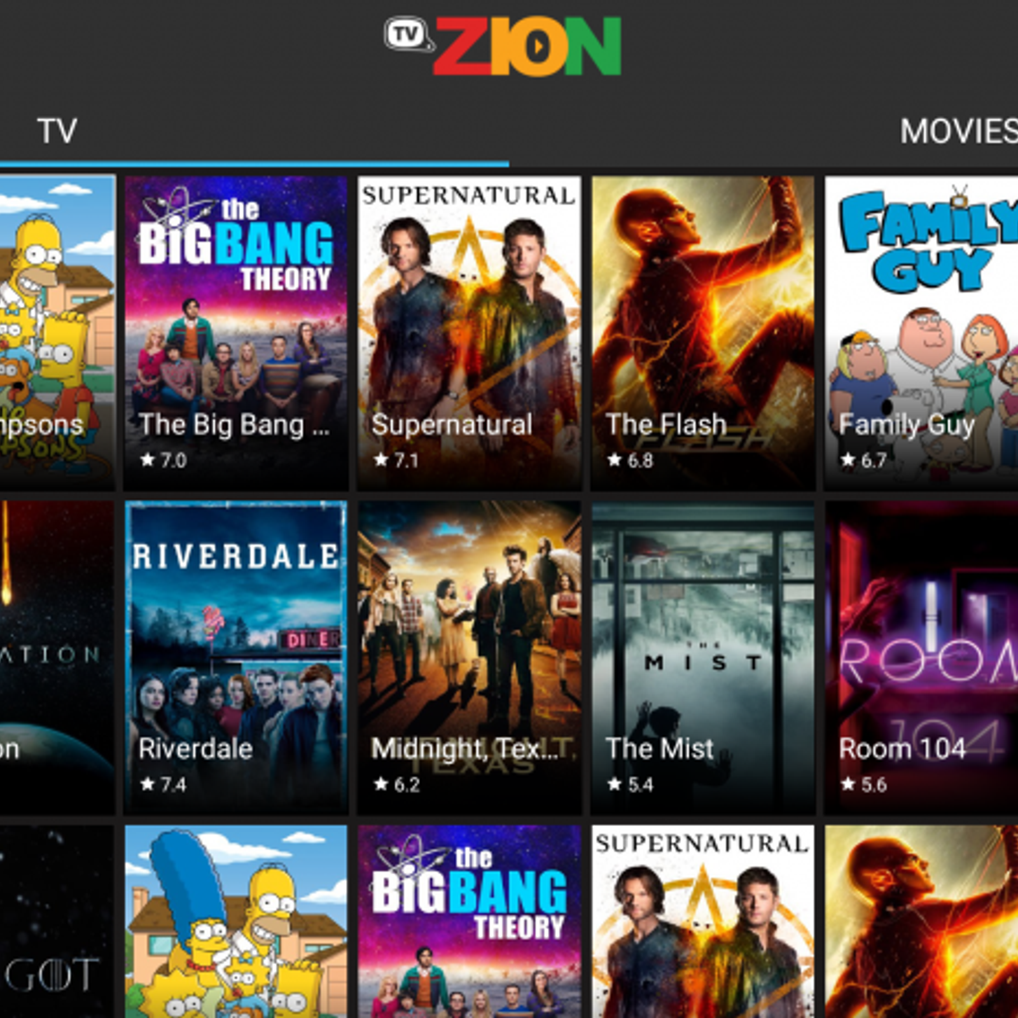Select the Room 104 poster

(x=921, y=657)
